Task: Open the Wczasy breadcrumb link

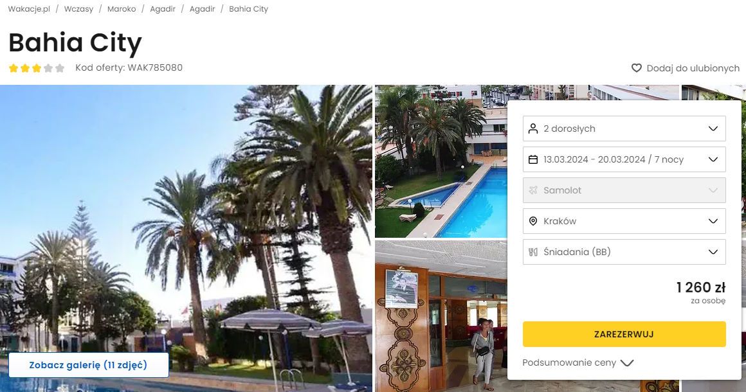Action: (78, 9)
